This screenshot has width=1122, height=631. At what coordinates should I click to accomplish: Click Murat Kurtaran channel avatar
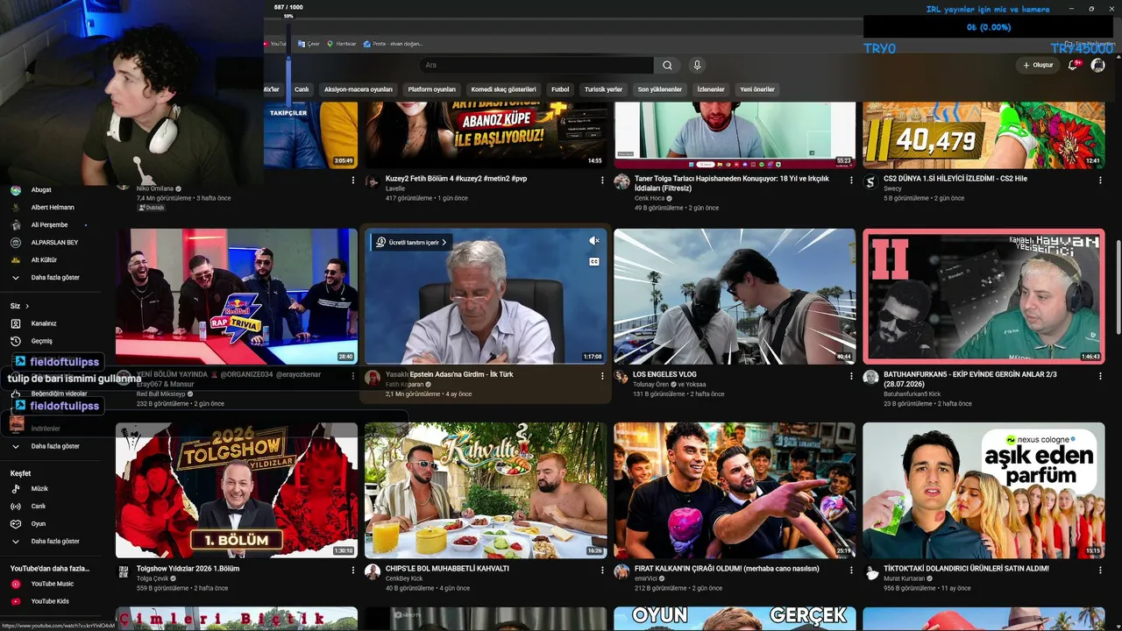click(870, 571)
